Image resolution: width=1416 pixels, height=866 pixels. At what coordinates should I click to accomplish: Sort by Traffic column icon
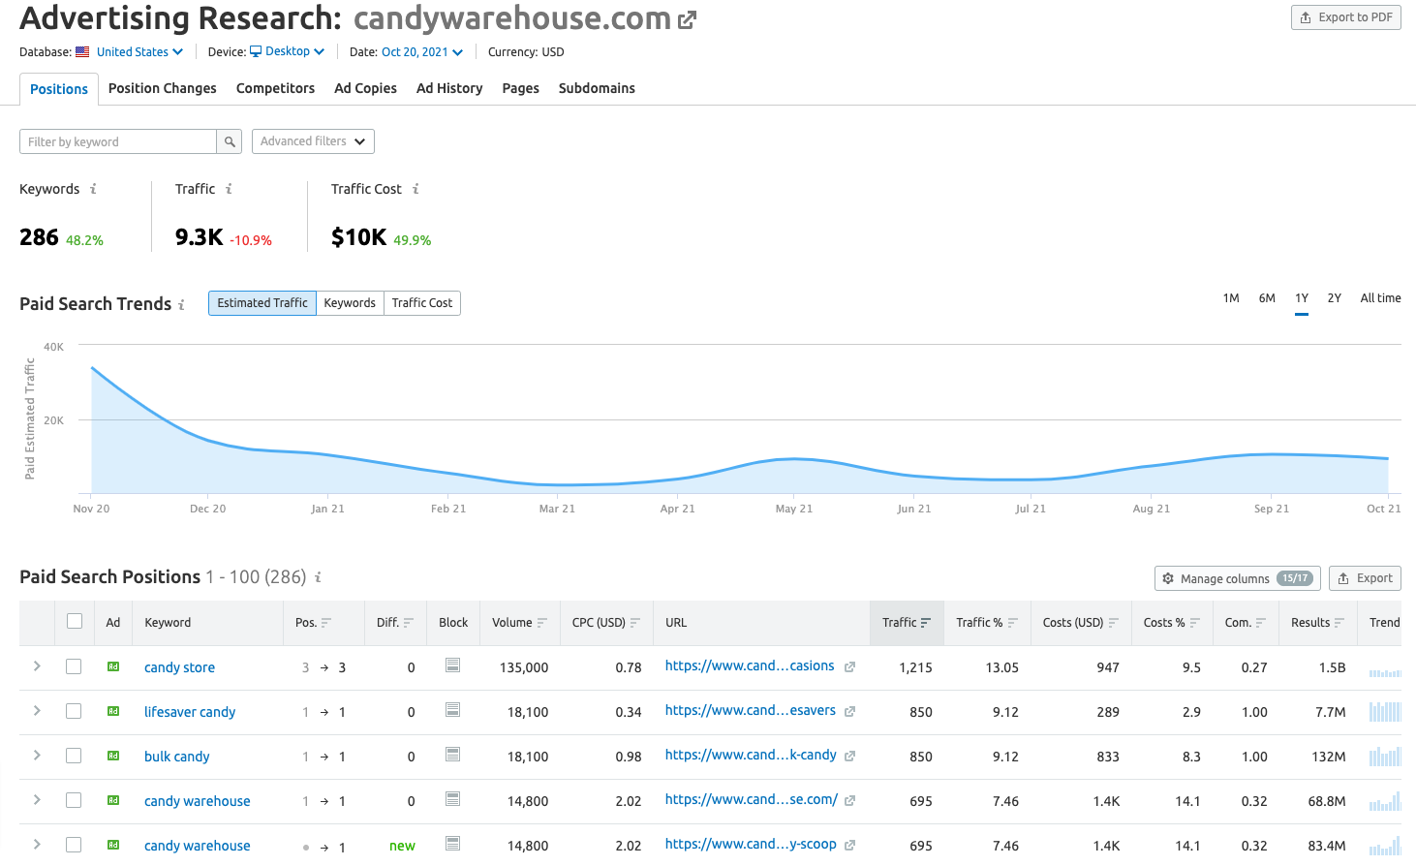tap(926, 623)
